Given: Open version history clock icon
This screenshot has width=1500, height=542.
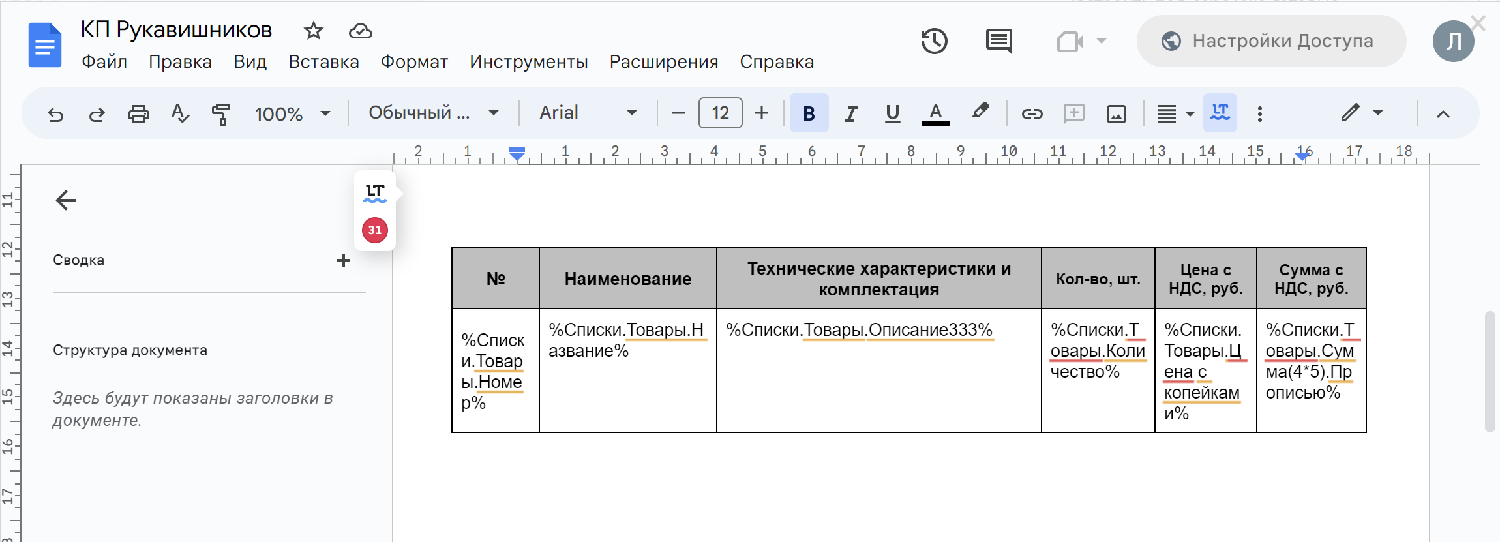Looking at the screenshot, I should (934, 41).
